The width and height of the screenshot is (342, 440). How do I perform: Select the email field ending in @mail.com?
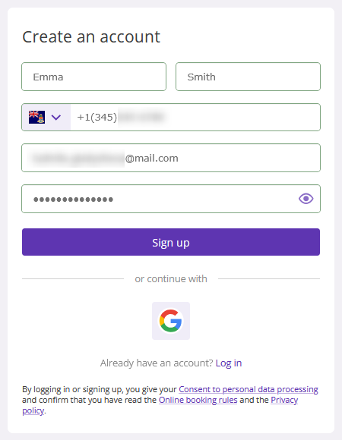(171, 158)
